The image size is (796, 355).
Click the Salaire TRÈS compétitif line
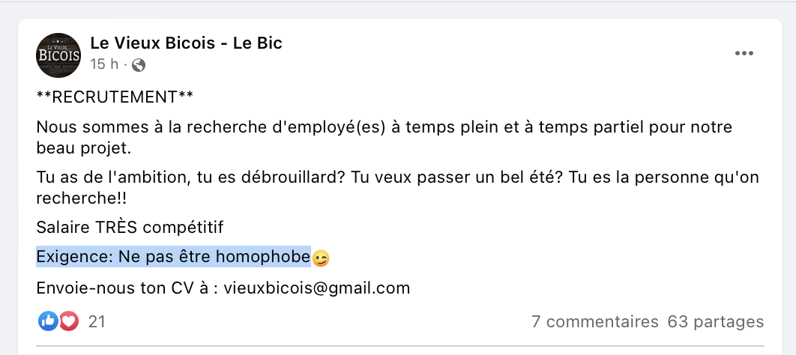click(130, 228)
